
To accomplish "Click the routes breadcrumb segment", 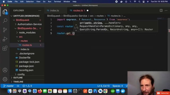I will tap(100, 16).
